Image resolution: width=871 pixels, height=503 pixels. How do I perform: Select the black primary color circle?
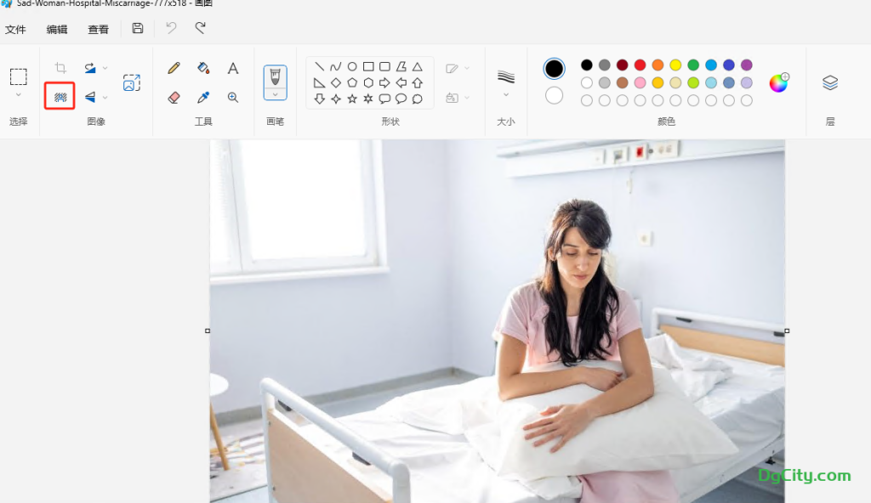click(x=555, y=69)
